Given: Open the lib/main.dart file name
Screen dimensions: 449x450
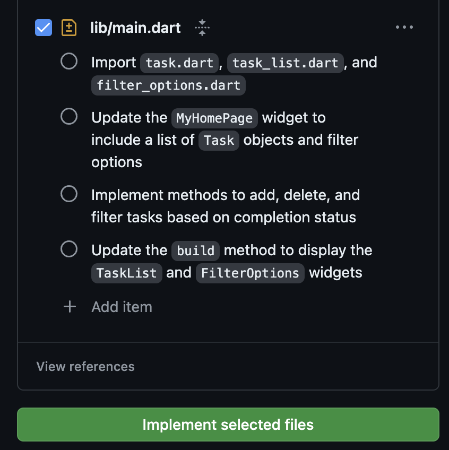Looking at the screenshot, I should [x=136, y=28].
